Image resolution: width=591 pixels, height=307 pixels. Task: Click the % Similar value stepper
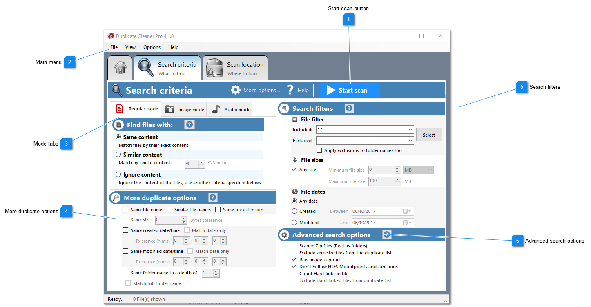click(201, 164)
